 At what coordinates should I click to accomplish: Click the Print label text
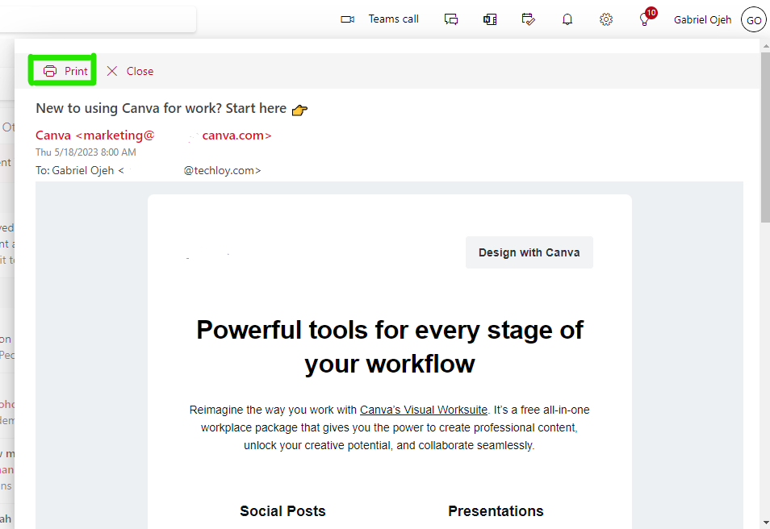pos(76,71)
